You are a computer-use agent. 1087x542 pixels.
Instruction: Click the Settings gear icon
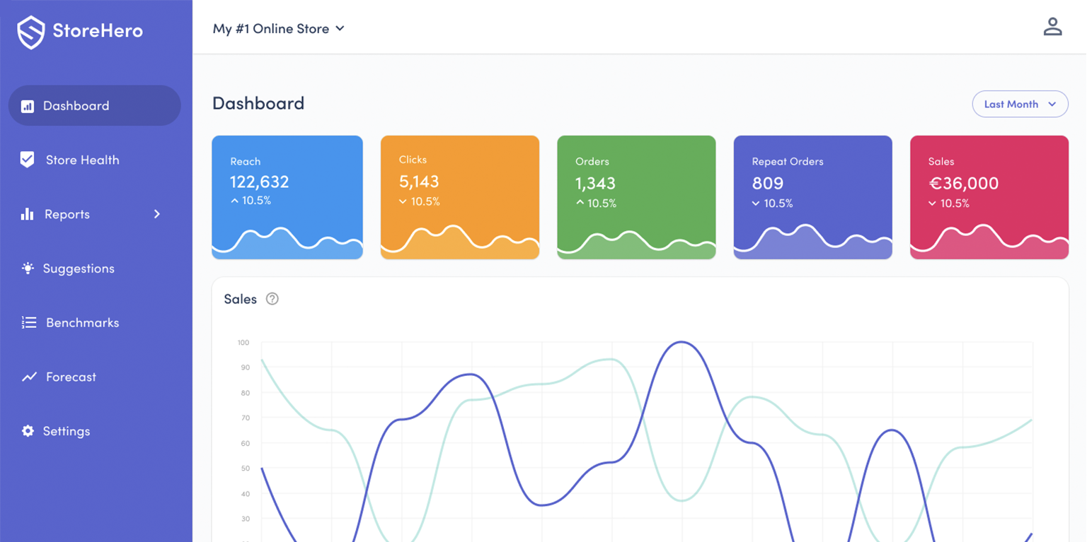click(x=28, y=431)
